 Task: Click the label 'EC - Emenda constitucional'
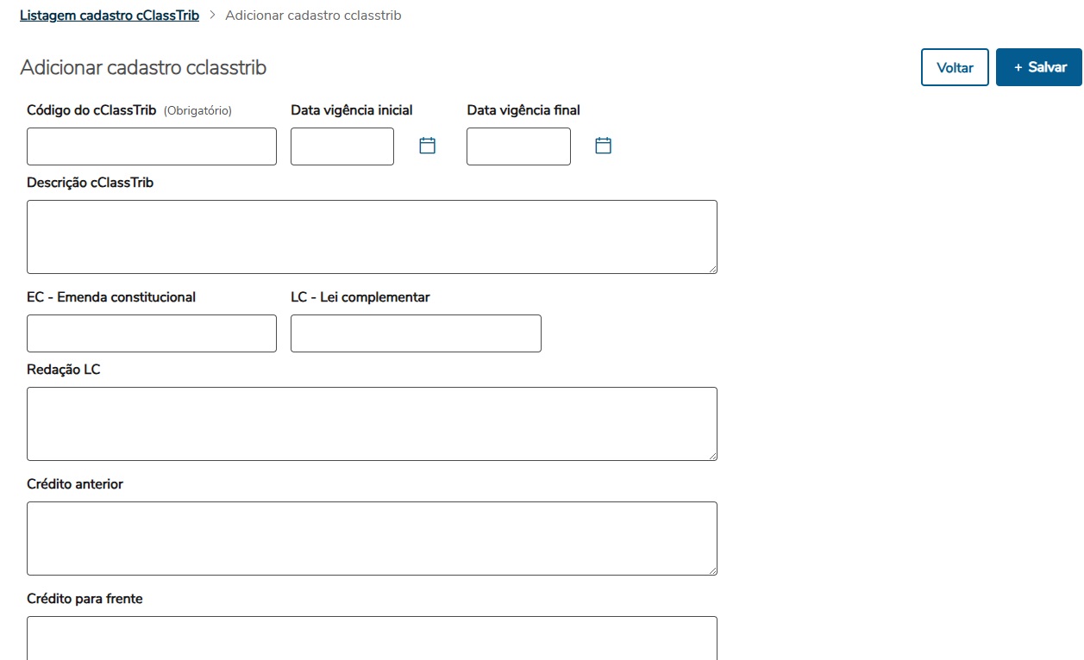pyautogui.click(x=111, y=297)
